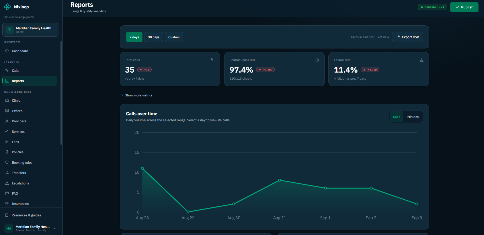Click the Fees receipt icon
The image size is (484, 235).
[x=7, y=142]
